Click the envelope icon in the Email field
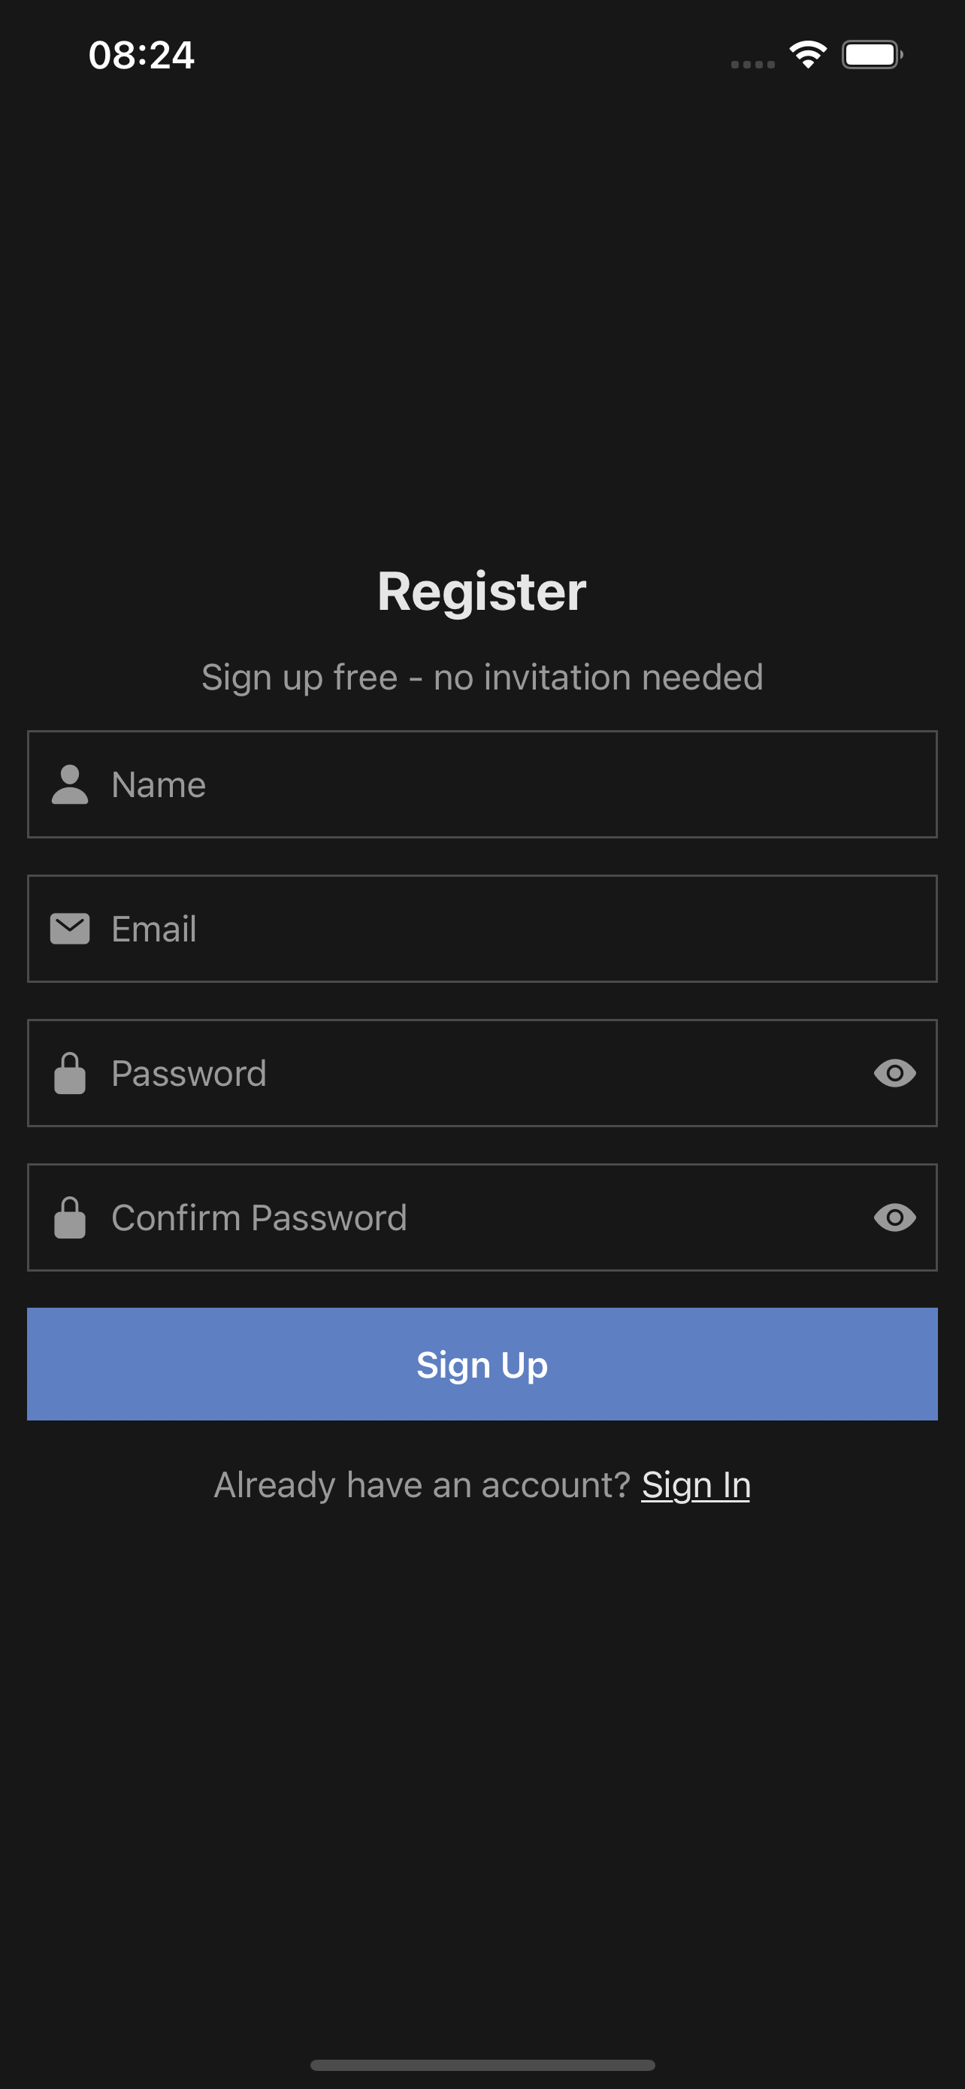Image resolution: width=965 pixels, height=2089 pixels. 70,929
